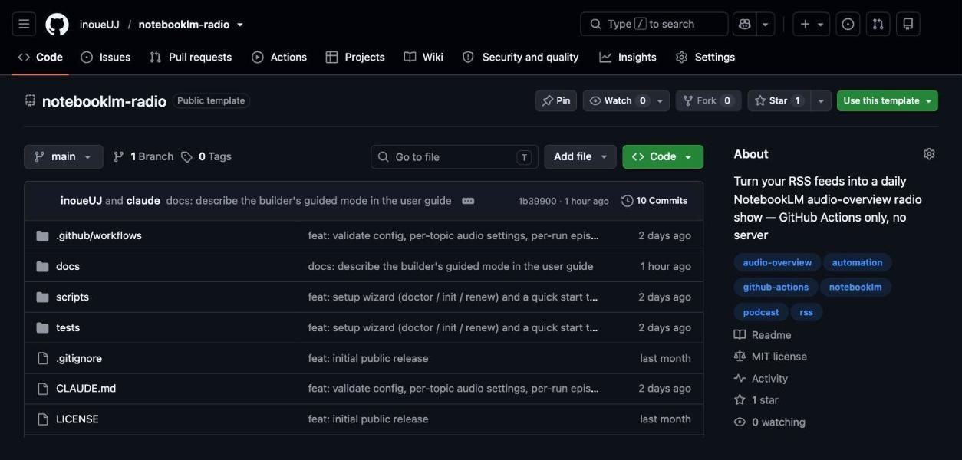Pin the notebooklm-radio repository
This screenshot has width=962, height=460.
pyautogui.click(x=556, y=100)
